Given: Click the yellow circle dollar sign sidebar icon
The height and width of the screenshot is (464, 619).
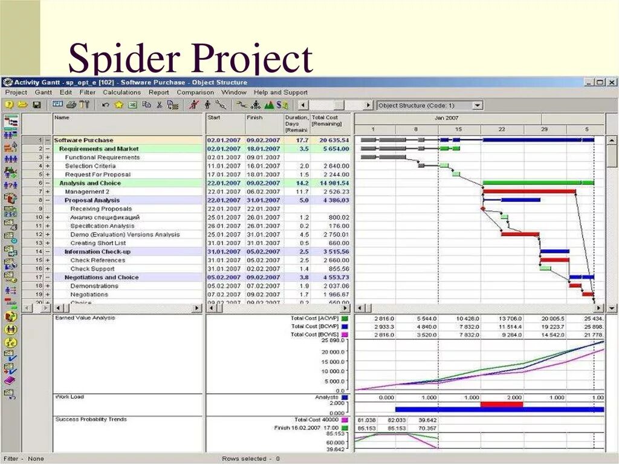Looking at the screenshot, I should (11, 342).
